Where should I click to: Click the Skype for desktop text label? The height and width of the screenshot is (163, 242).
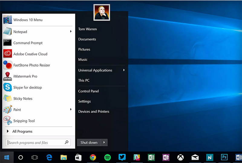click(x=28, y=88)
